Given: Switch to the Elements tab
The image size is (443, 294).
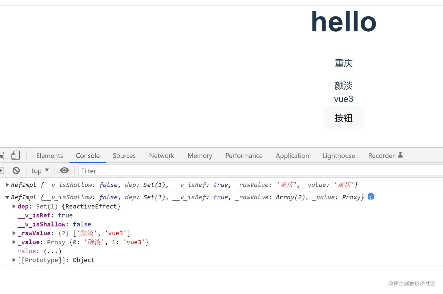Looking at the screenshot, I should pyautogui.click(x=50, y=156).
